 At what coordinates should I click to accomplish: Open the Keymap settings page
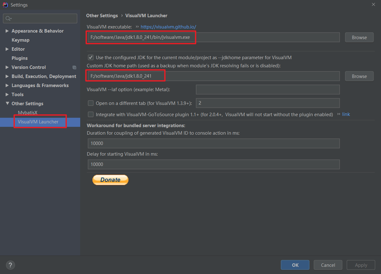(20, 40)
